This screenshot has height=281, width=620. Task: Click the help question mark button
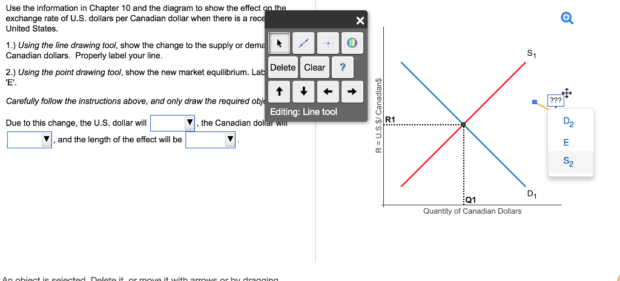pos(343,68)
